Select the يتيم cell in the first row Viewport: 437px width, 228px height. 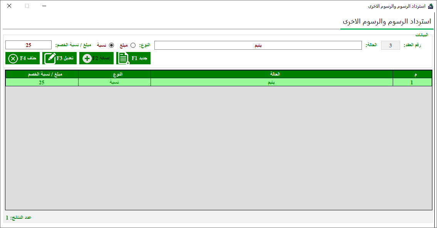271,82
